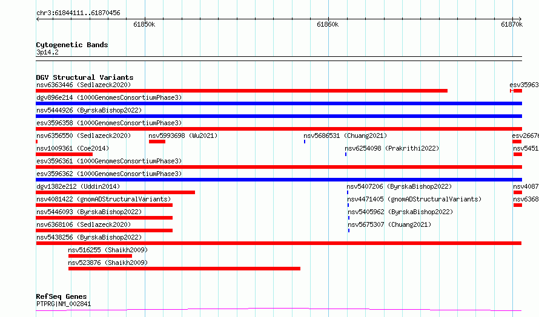
Task: Click the red bar of nsv516255
Action: click(x=100, y=256)
